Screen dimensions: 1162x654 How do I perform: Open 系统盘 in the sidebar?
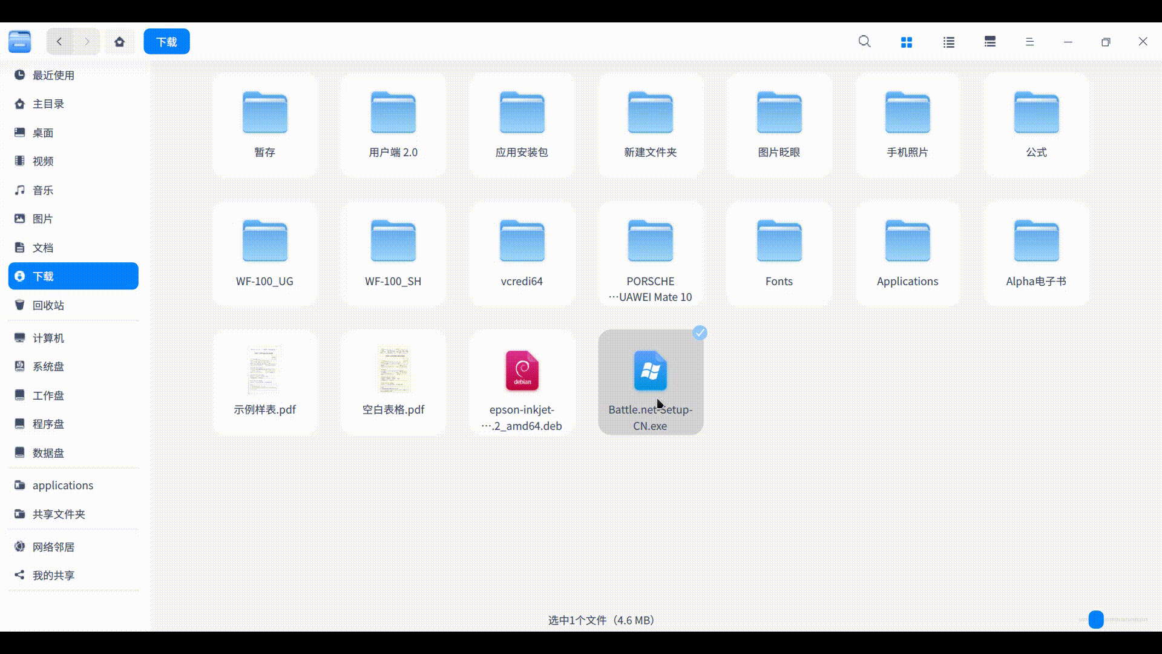pyautogui.click(x=48, y=366)
